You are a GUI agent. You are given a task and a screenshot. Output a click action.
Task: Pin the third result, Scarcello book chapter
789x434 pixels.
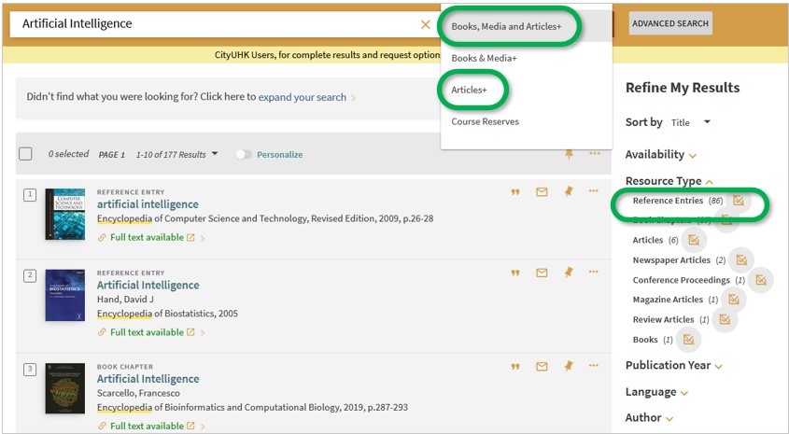point(568,367)
